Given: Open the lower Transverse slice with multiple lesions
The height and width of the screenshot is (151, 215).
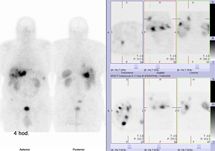Looking at the screenshot, I should tap(127, 111).
